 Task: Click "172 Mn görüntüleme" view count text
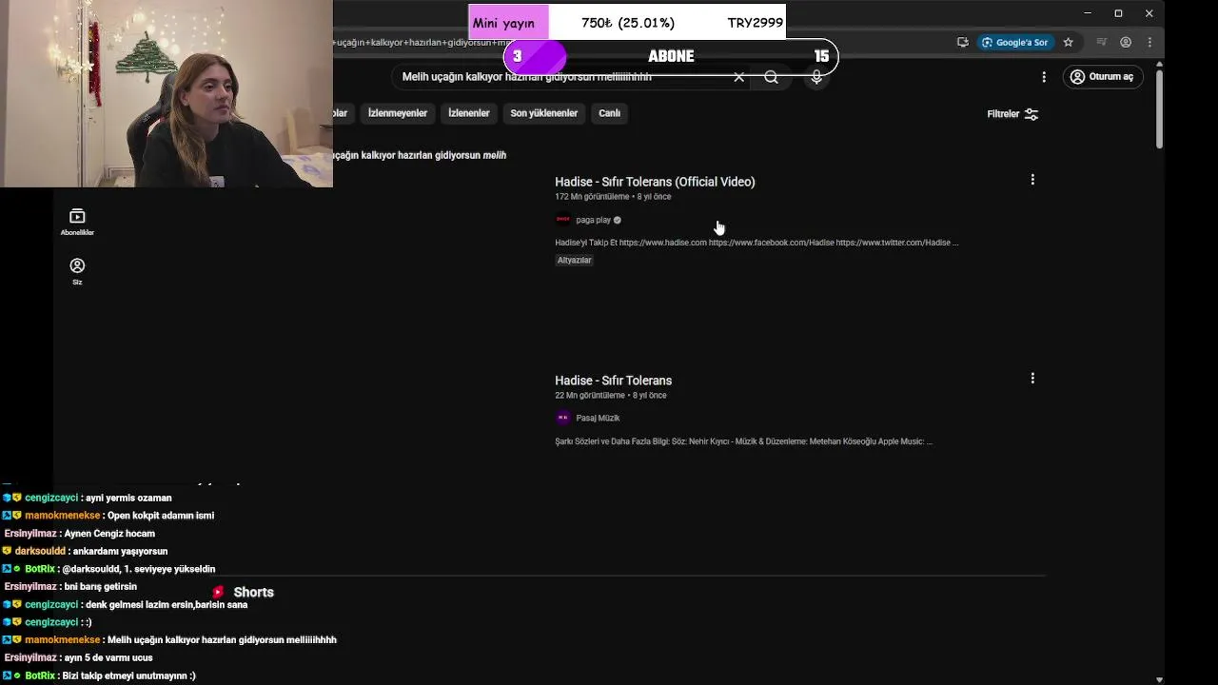click(x=592, y=197)
